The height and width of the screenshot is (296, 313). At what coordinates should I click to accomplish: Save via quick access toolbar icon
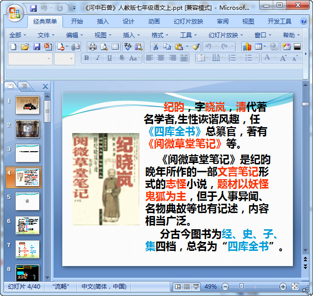[33, 8]
